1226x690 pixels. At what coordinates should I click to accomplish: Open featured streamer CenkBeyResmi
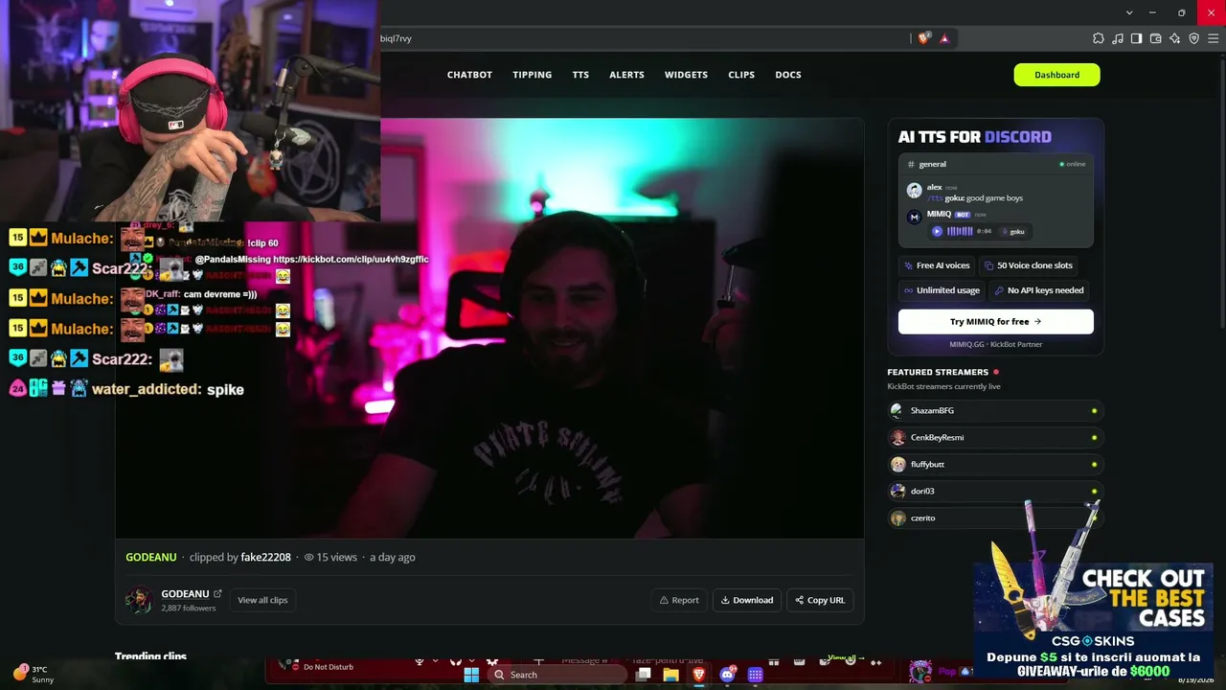[995, 438]
